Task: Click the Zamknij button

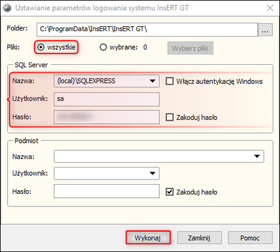Action: click(199, 238)
